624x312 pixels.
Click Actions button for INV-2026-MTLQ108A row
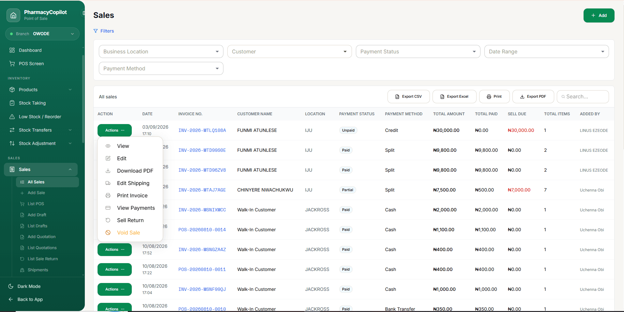[114, 130]
